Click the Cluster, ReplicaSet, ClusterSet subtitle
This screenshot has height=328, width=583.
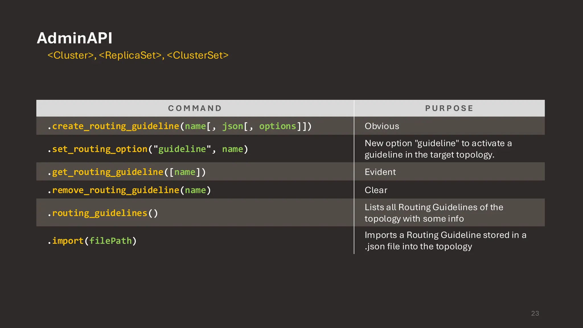[138, 55]
